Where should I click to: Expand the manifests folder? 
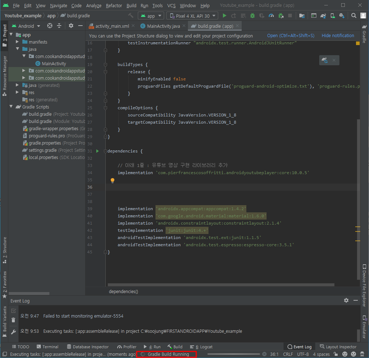tap(17, 42)
